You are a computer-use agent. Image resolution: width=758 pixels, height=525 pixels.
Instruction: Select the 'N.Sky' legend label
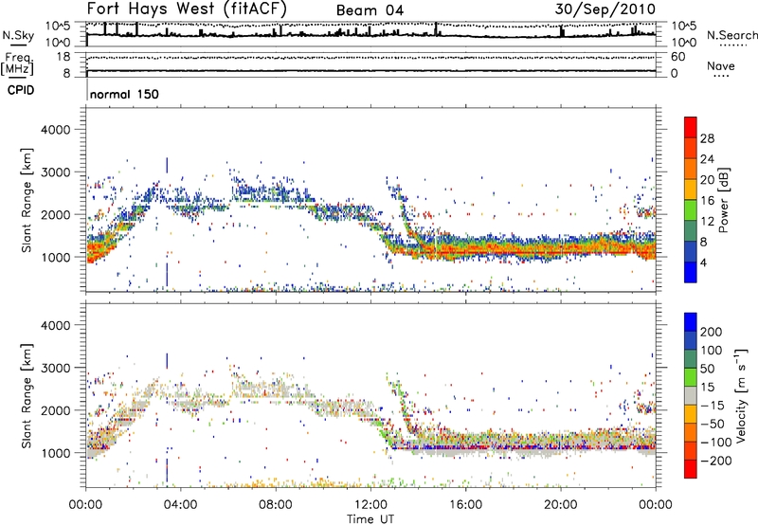pos(18,35)
